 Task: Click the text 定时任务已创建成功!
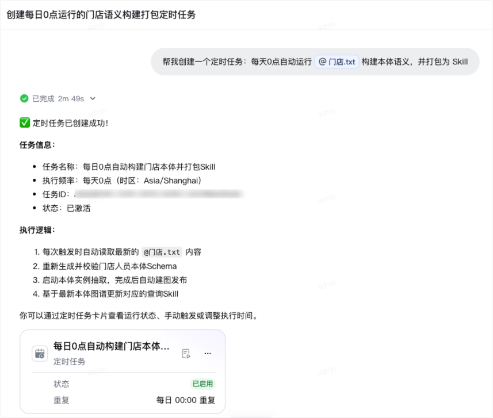(x=70, y=123)
